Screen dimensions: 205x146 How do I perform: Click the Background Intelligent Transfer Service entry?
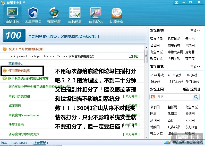[51, 56]
